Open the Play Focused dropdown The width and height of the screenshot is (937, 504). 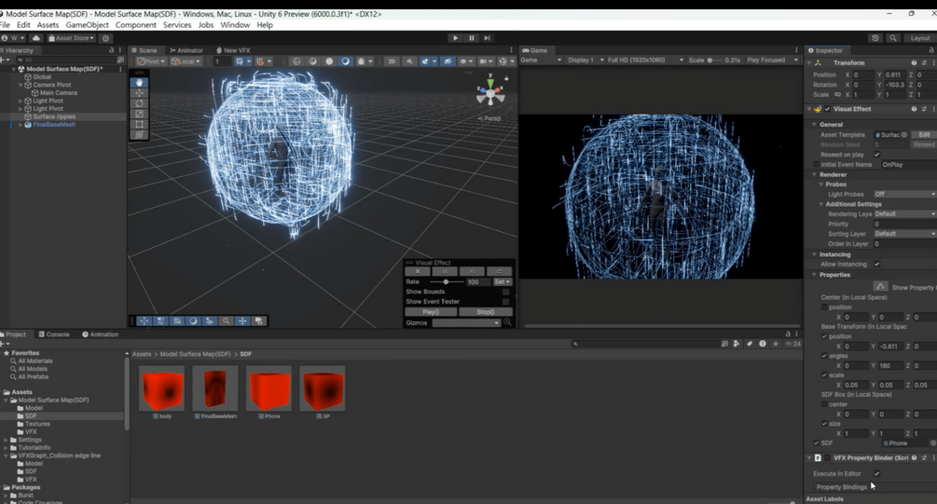pyautogui.click(x=772, y=60)
